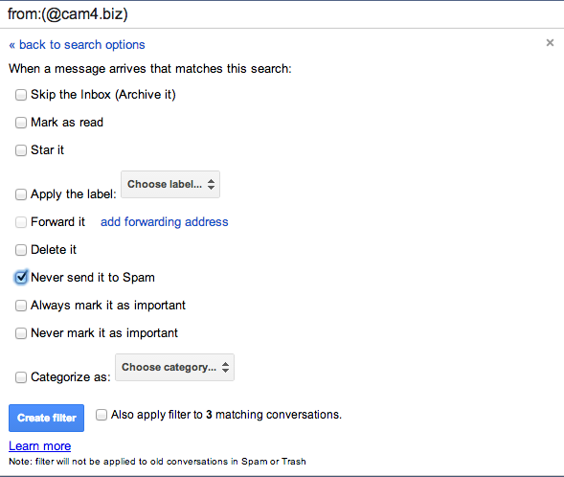Tick the Star it checkbox
This screenshot has width=564, height=477.
coord(21,150)
